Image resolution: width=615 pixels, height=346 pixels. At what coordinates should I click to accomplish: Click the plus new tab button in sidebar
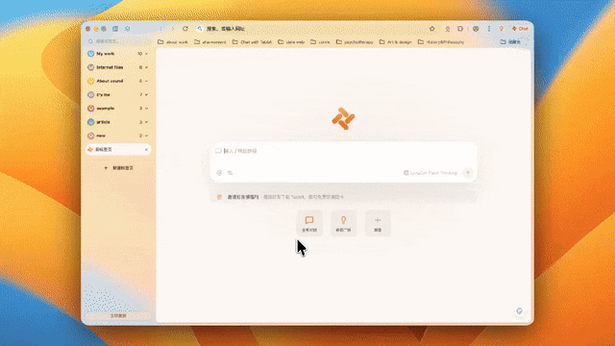click(118, 168)
